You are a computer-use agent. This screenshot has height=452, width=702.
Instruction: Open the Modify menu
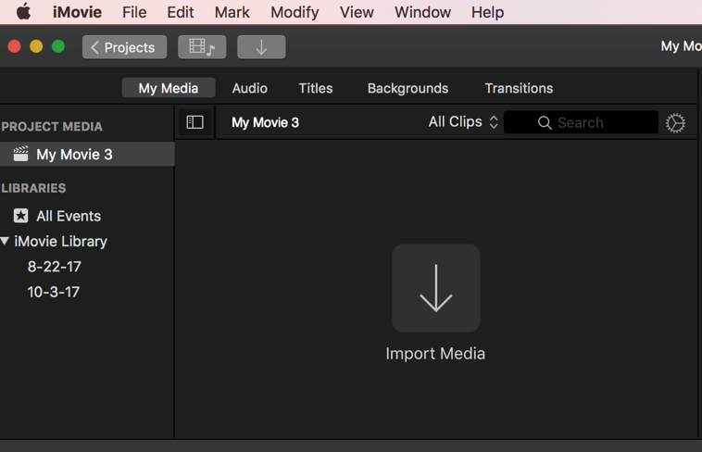tap(295, 12)
